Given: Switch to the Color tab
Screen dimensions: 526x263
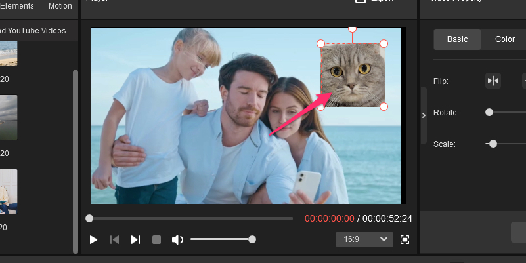Looking at the screenshot, I should pyautogui.click(x=504, y=39).
